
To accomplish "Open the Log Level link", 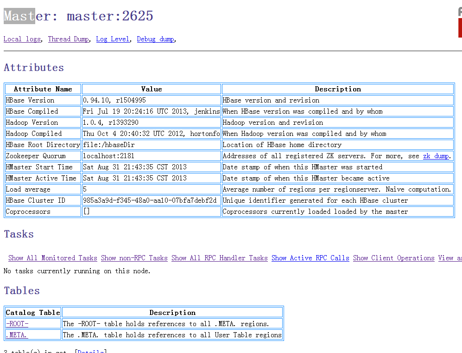I will coord(113,39).
